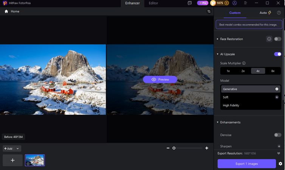The height and width of the screenshot is (170, 285).
Task: Click the Preview button on the image
Action: pyautogui.click(x=160, y=80)
